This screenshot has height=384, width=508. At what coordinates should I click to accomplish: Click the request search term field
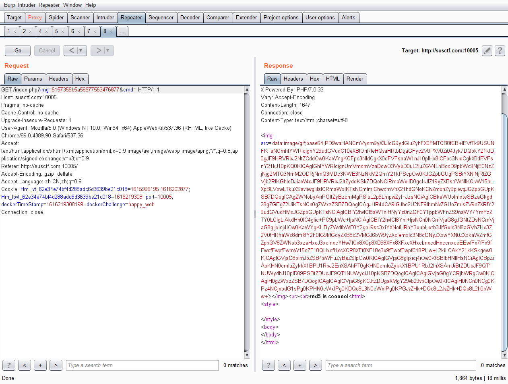click(142, 365)
